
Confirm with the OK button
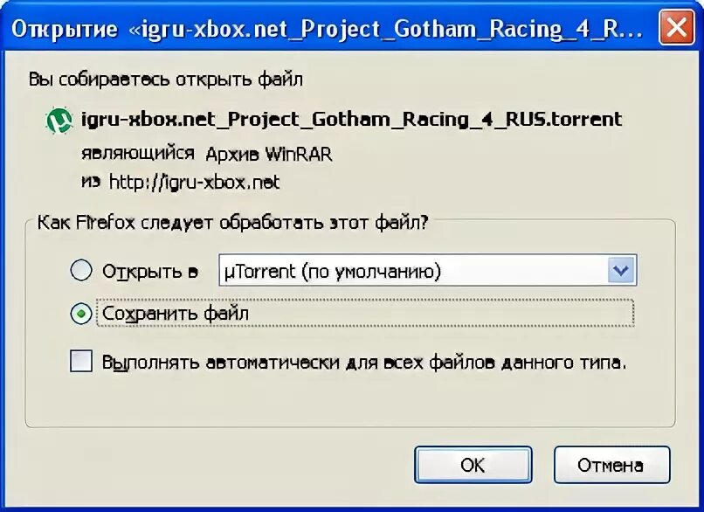pyautogui.click(x=473, y=465)
